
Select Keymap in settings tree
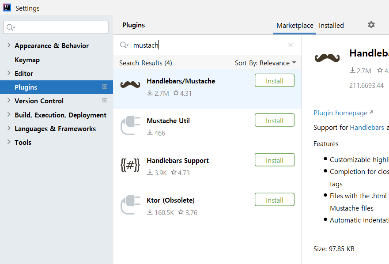pos(27,60)
